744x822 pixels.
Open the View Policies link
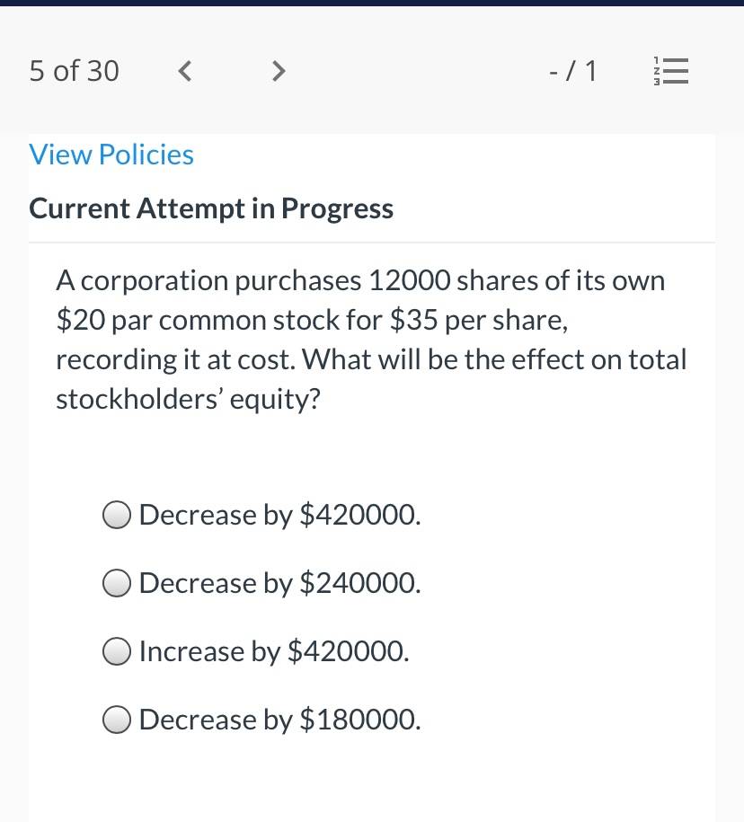click(x=111, y=155)
